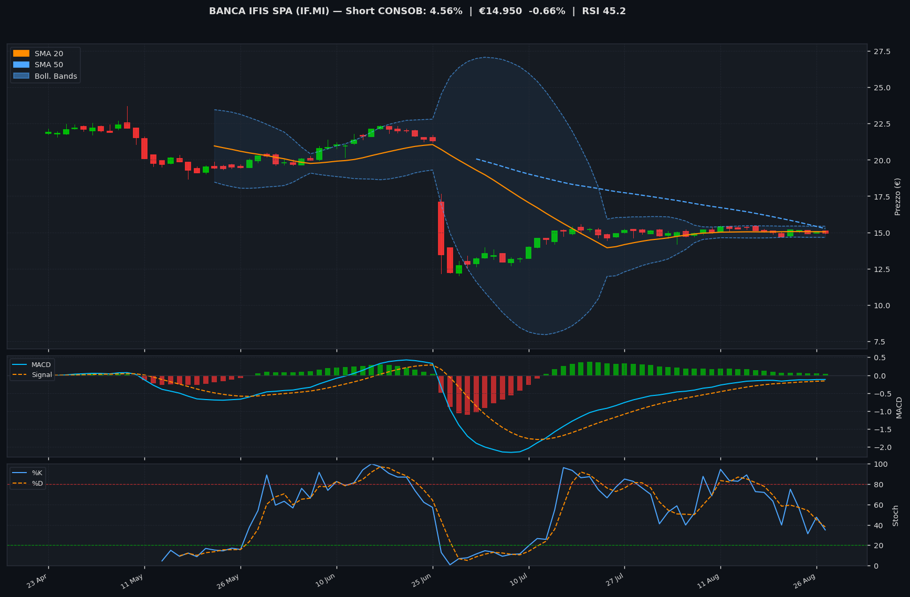Click the Boll. Bands legend swatch

click(21, 76)
